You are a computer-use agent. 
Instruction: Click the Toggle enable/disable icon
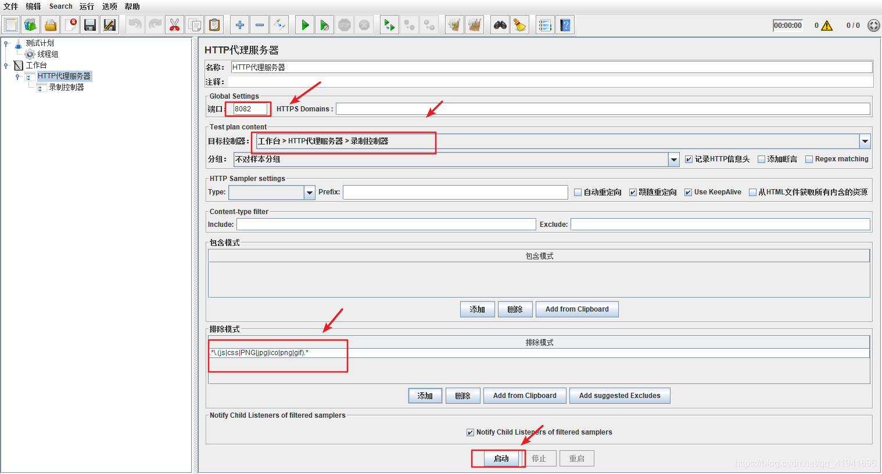[x=279, y=25]
